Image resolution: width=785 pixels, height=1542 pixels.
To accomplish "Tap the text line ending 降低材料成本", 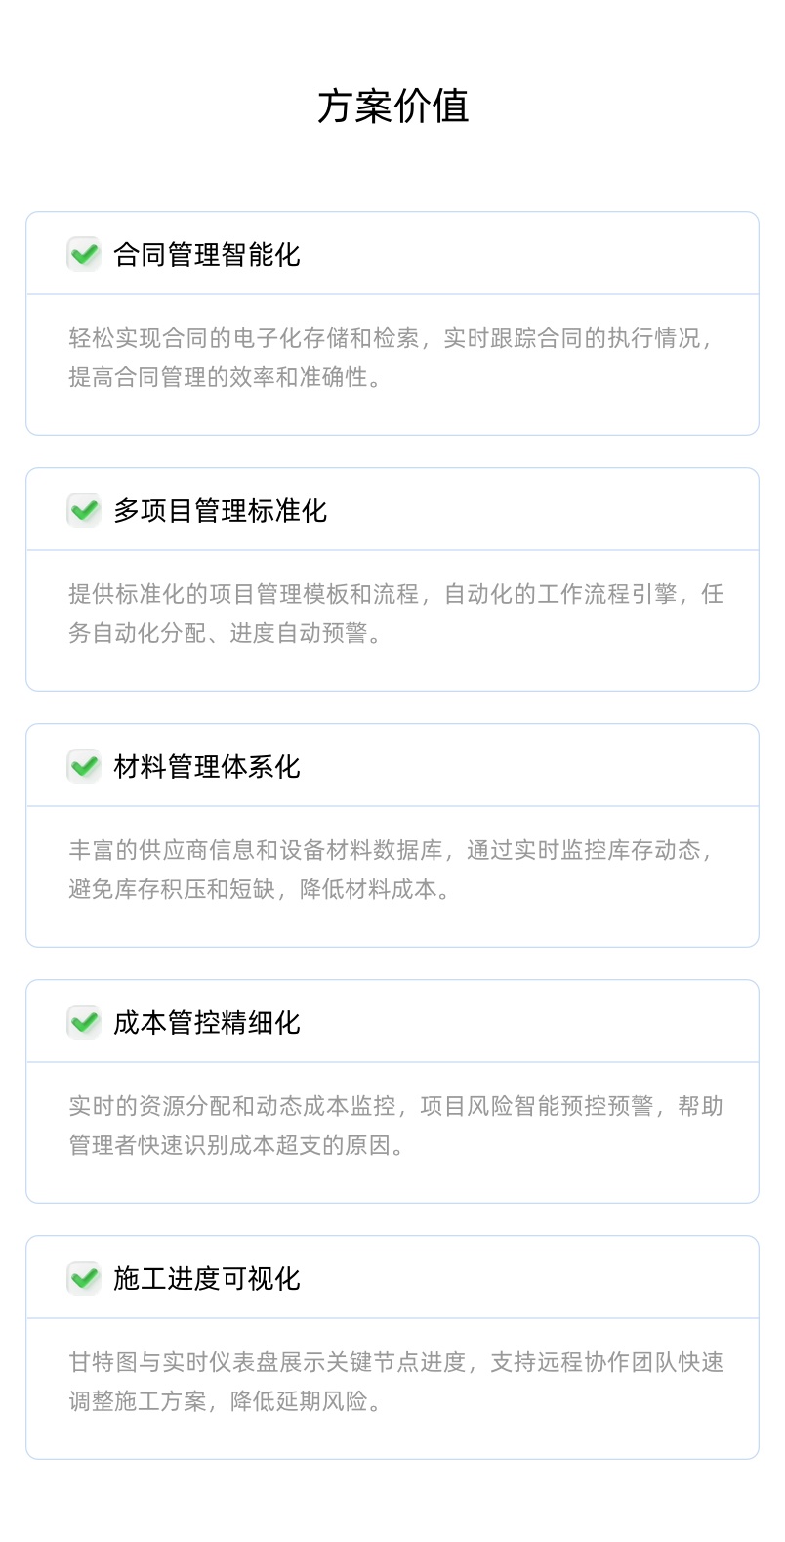I will [x=260, y=889].
